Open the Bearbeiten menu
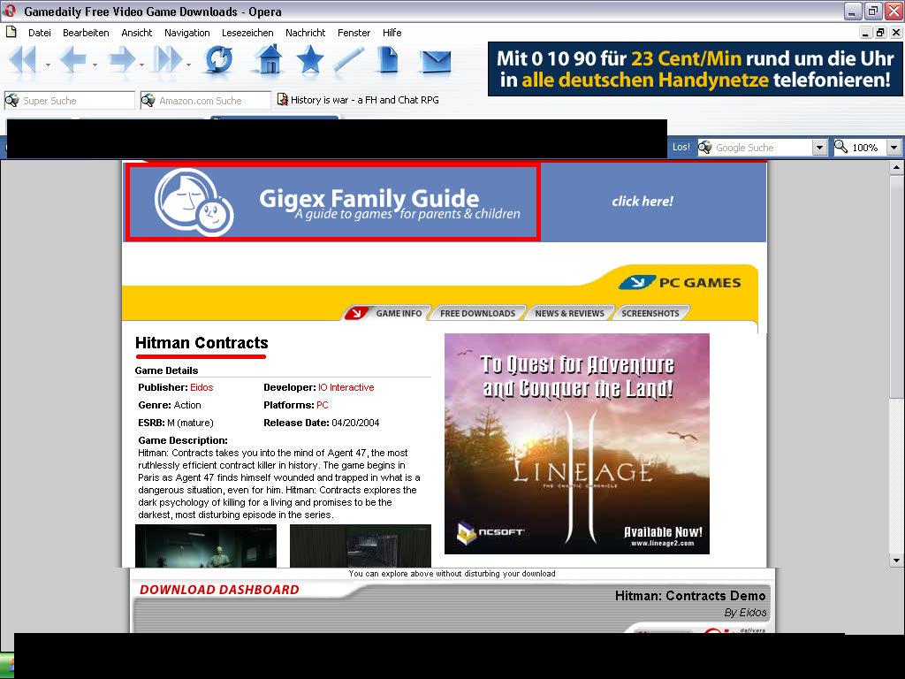905x679 pixels. [x=86, y=33]
